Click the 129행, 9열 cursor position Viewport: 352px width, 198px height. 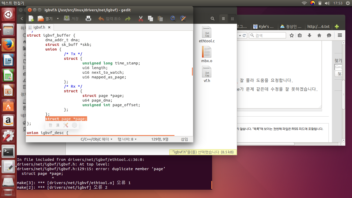(x=160, y=139)
